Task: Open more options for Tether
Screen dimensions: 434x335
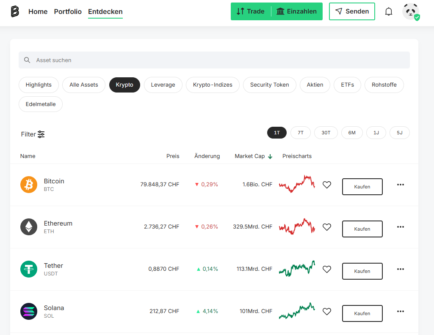Action: (x=401, y=269)
